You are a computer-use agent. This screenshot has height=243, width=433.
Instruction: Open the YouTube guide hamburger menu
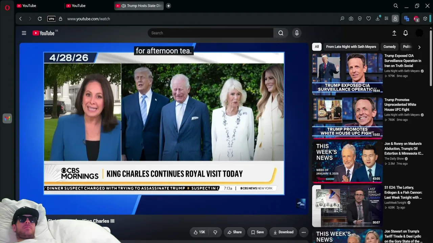click(24, 33)
